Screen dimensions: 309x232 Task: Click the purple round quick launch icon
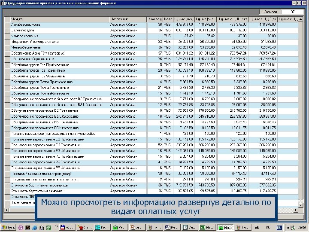[21, 228]
